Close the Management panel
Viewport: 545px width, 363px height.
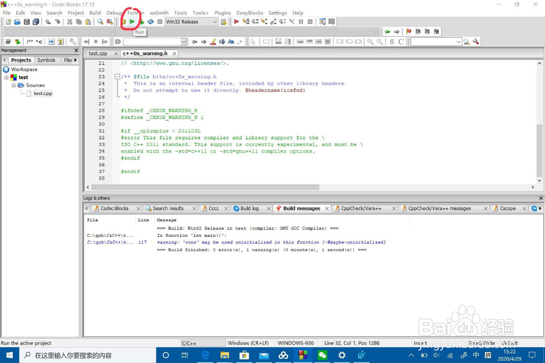[x=76, y=50]
